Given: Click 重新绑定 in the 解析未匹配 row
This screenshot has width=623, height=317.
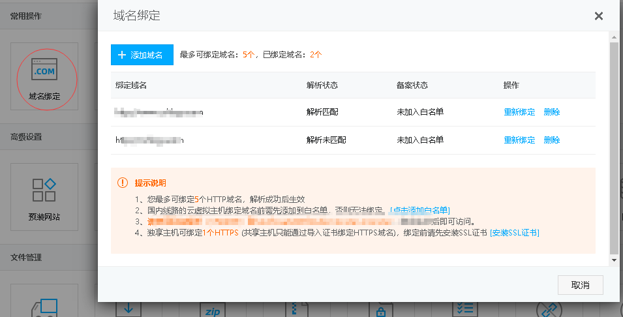Looking at the screenshot, I should [x=519, y=140].
